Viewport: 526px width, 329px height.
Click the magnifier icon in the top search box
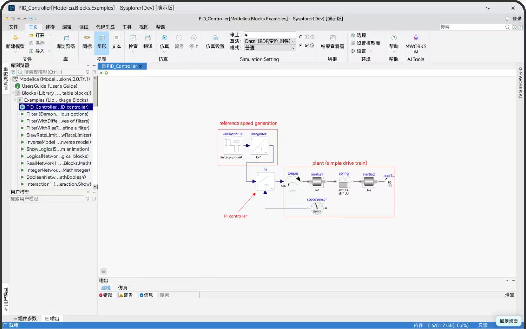tap(507, 27)
